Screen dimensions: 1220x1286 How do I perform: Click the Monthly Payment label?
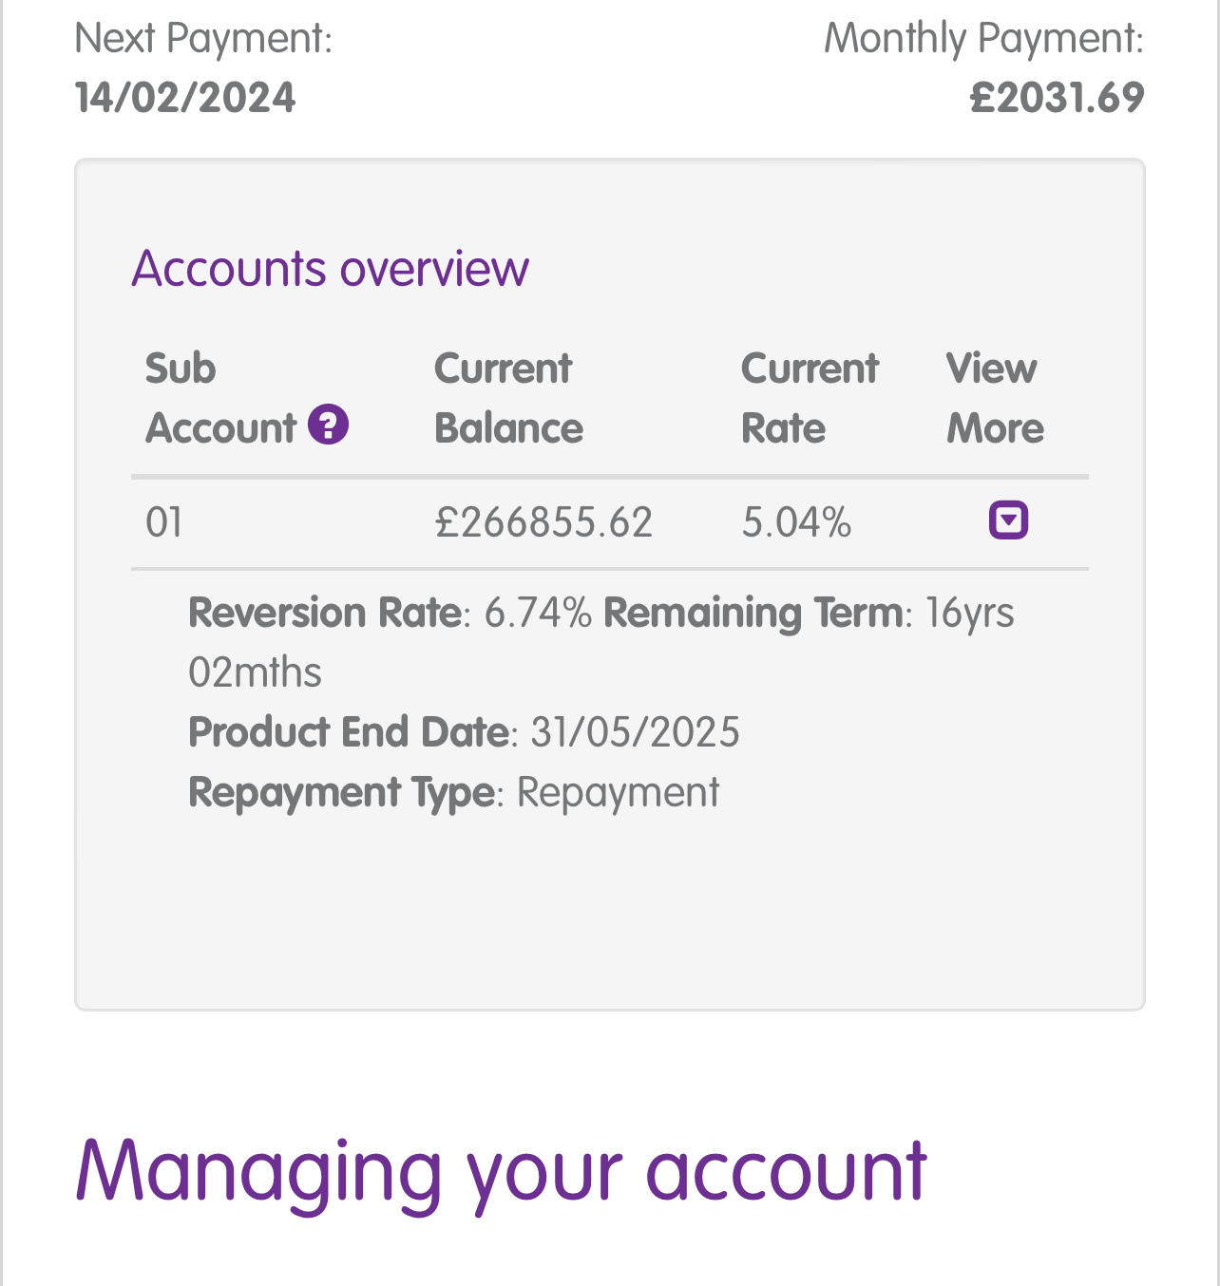click(984, 39)
